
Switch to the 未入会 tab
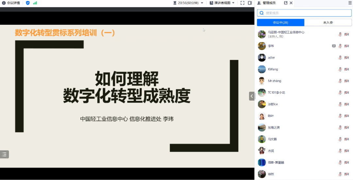click(328, 22)
